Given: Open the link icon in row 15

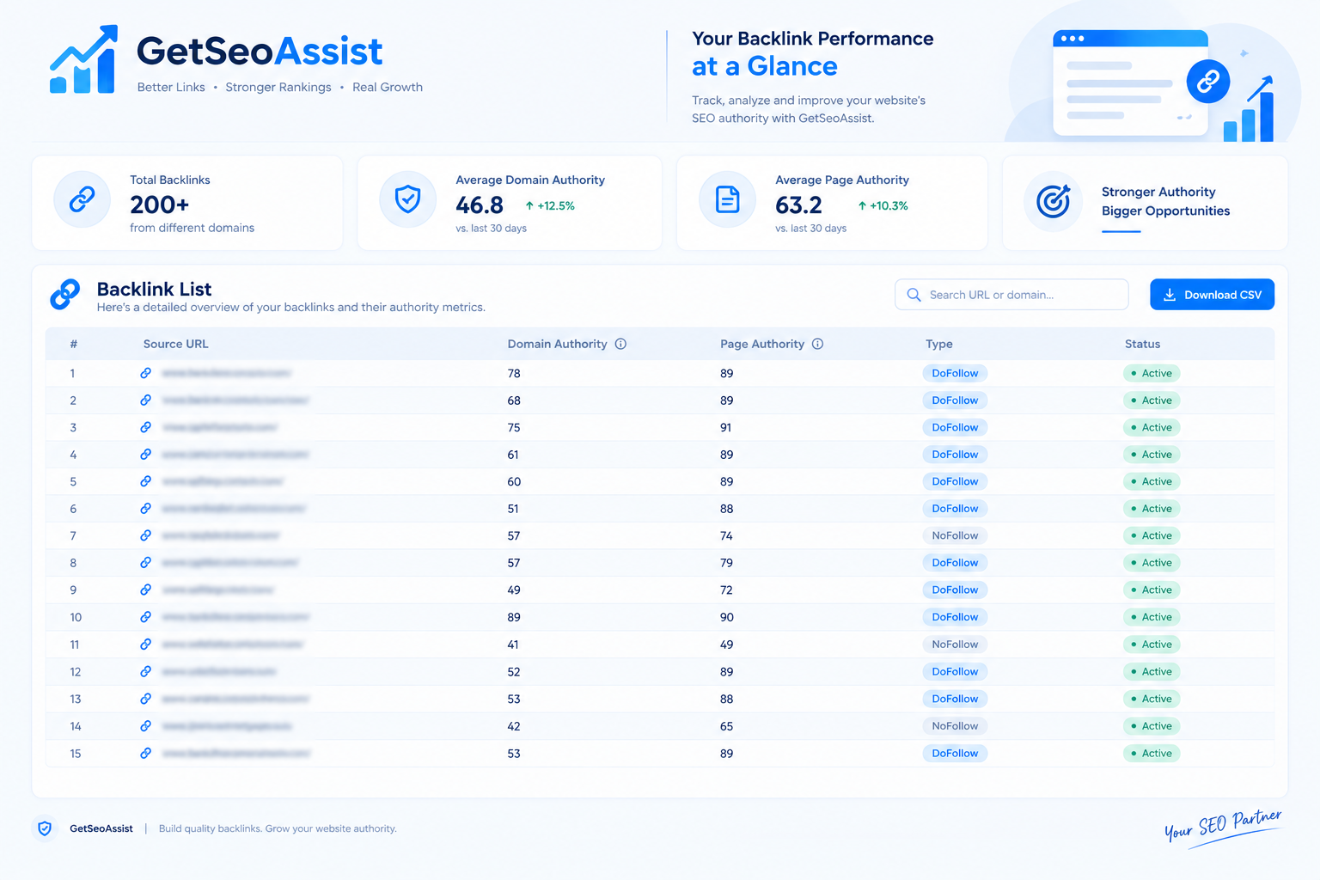Looking at the screenshot, I should [x=146, y=753].
